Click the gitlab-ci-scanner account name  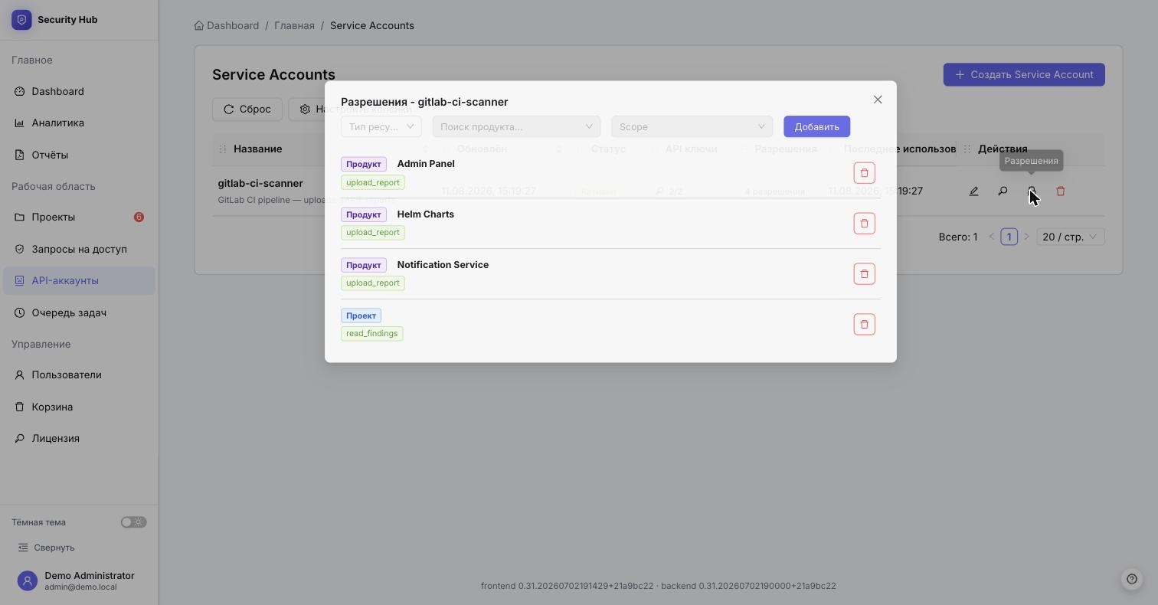(x=260, y=183)
